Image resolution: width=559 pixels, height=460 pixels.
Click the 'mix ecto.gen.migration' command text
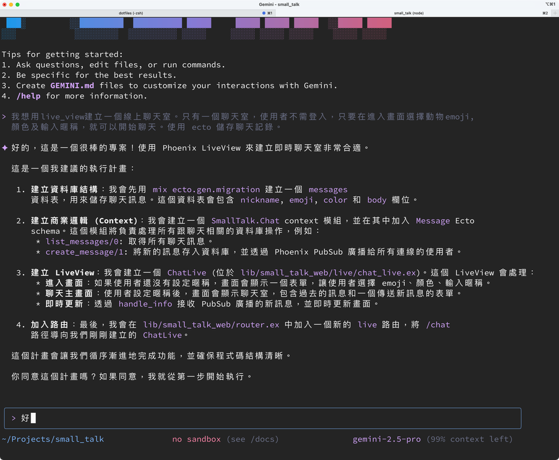[x=206, y=190]
